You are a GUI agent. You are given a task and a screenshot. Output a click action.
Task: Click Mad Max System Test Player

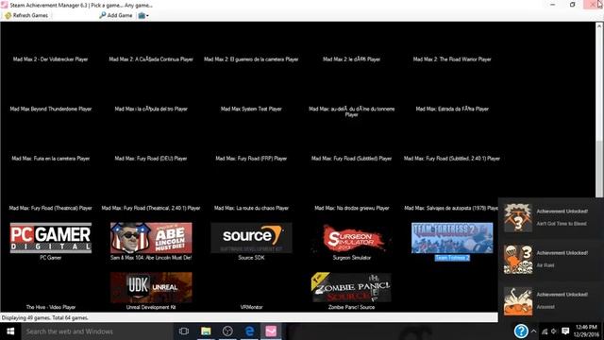(x=251, y=110)
